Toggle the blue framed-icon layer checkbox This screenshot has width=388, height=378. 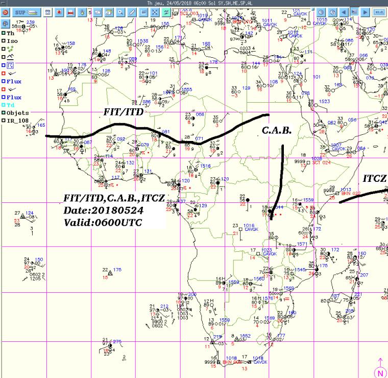(4, 65)
